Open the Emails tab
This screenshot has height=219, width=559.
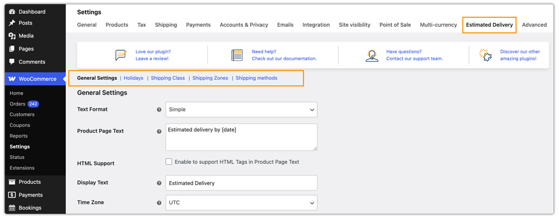(x=285, y=25)
